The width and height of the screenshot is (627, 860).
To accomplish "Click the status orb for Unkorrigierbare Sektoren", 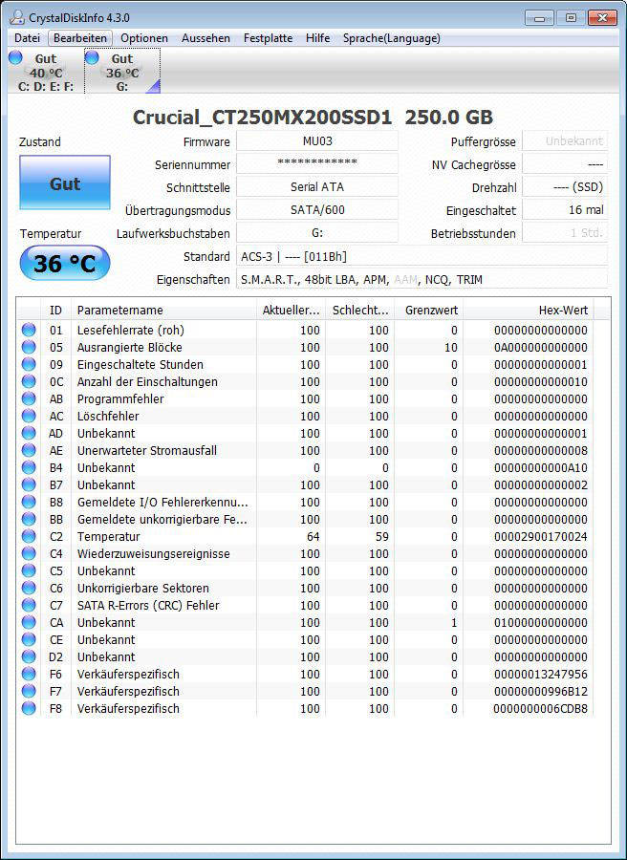I will pos(29,588).
